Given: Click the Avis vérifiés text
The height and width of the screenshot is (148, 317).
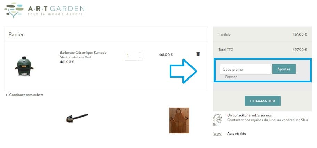Looking at the screenshot, I should tap(237, 133).
